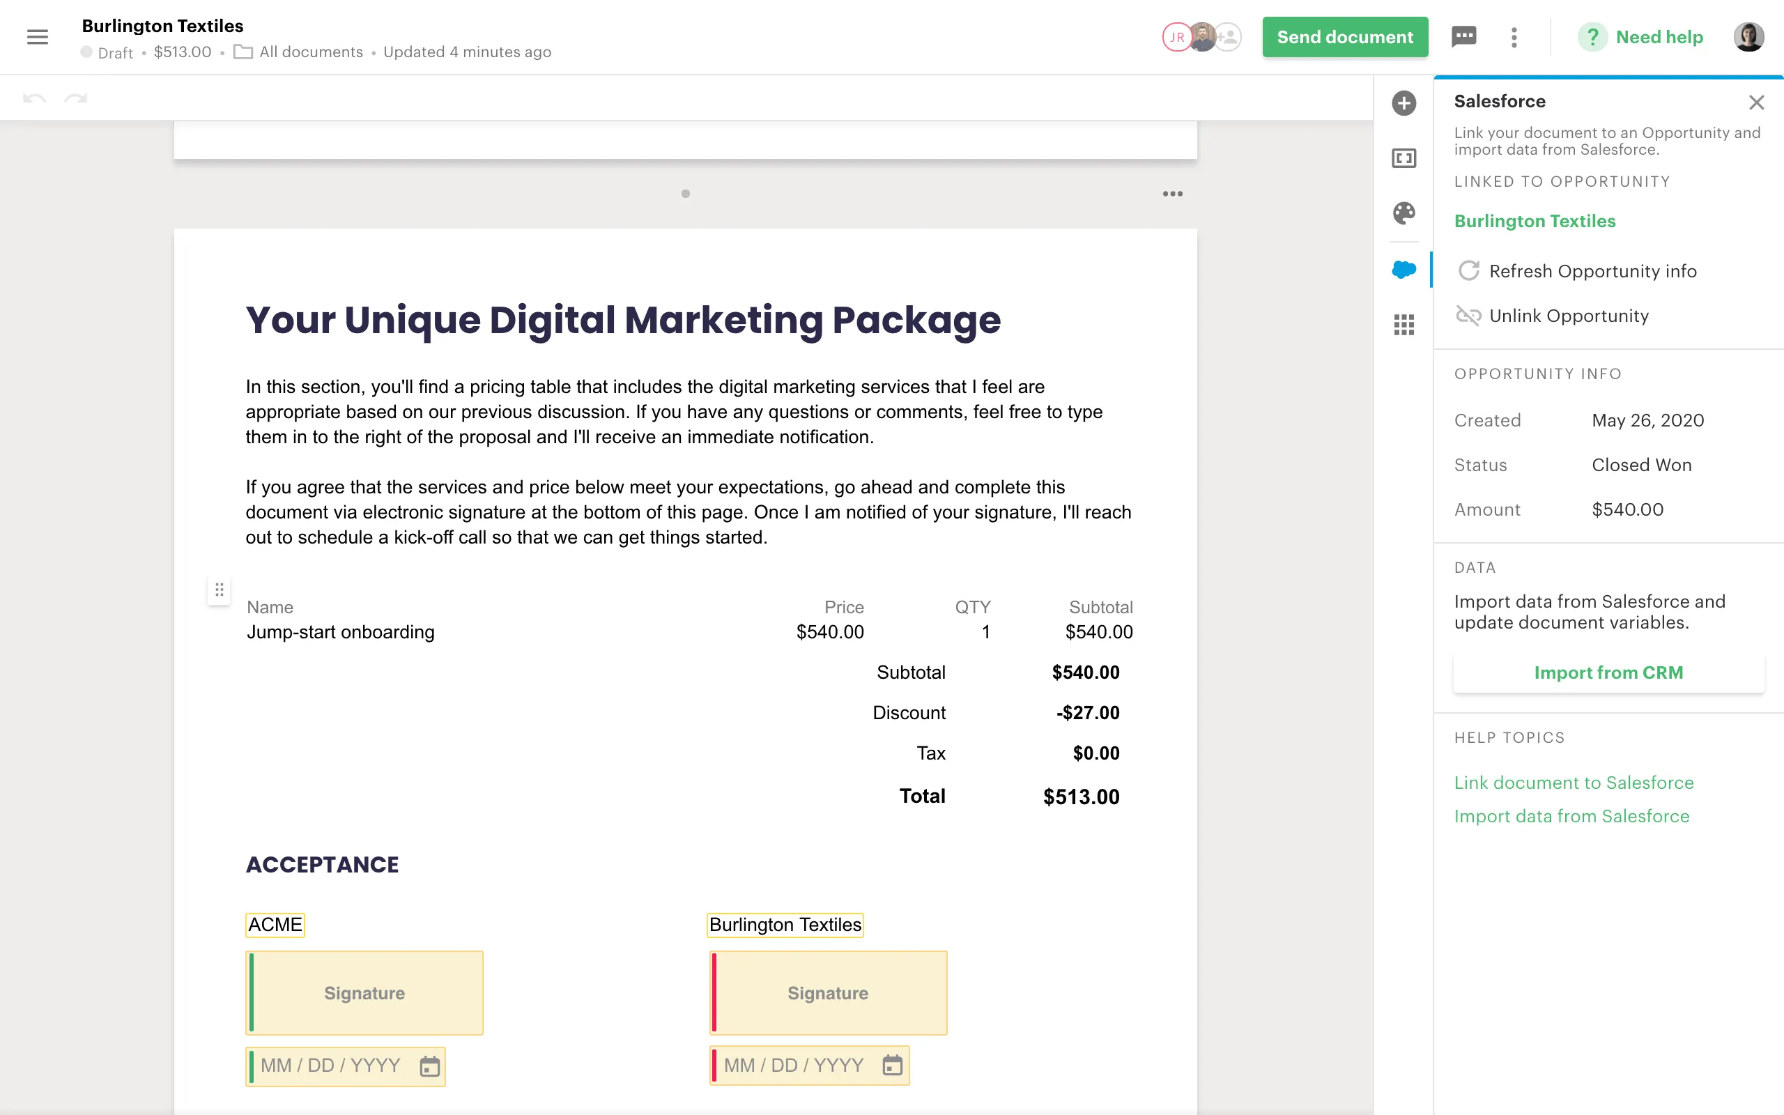
Task: Click the Burlington Textiles signature field
Action: (828, 992)
